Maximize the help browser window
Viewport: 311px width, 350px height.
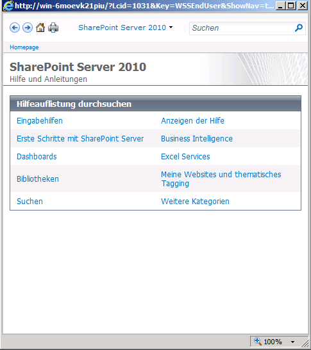coord(291,6)
